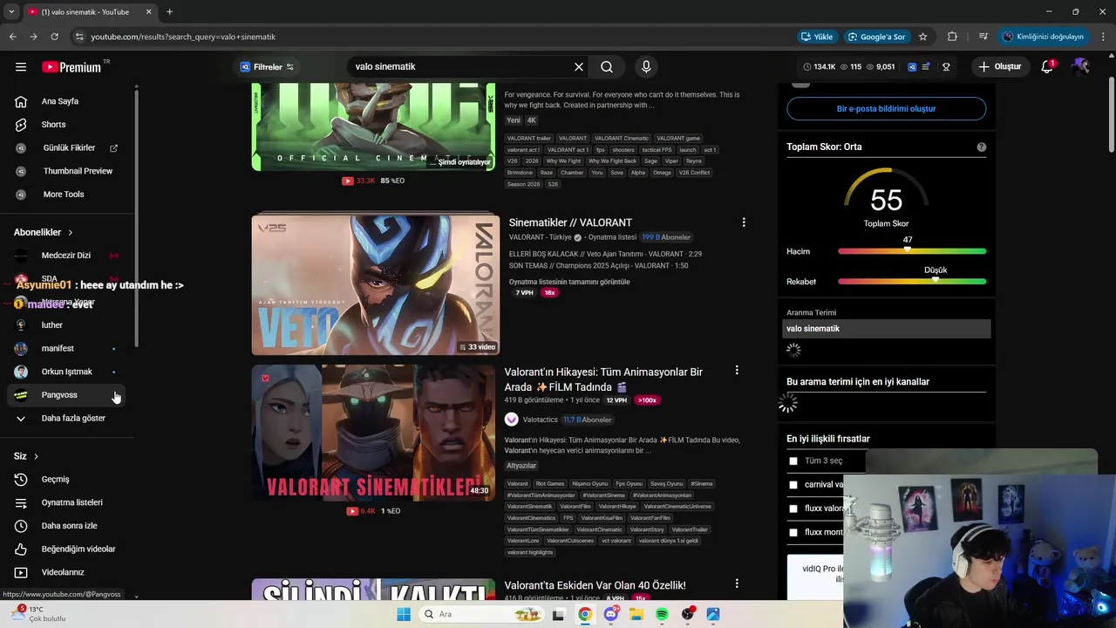Start voice search with the microphone icon
The height and width of the screenshot is (628, 1116).
pos(646,66)
